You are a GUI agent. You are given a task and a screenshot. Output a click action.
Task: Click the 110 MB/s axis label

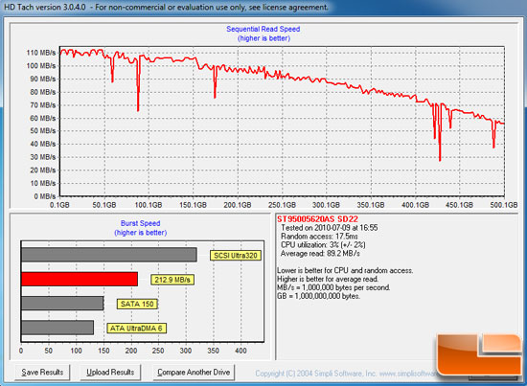tap(41, 53)
